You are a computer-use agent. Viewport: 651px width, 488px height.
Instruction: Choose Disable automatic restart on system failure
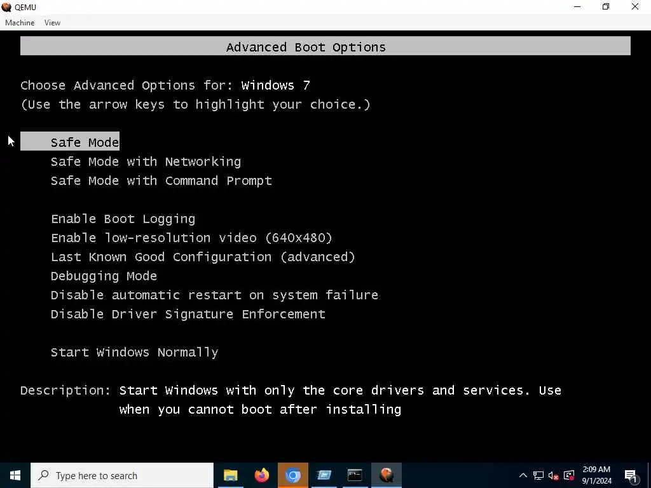214,295
